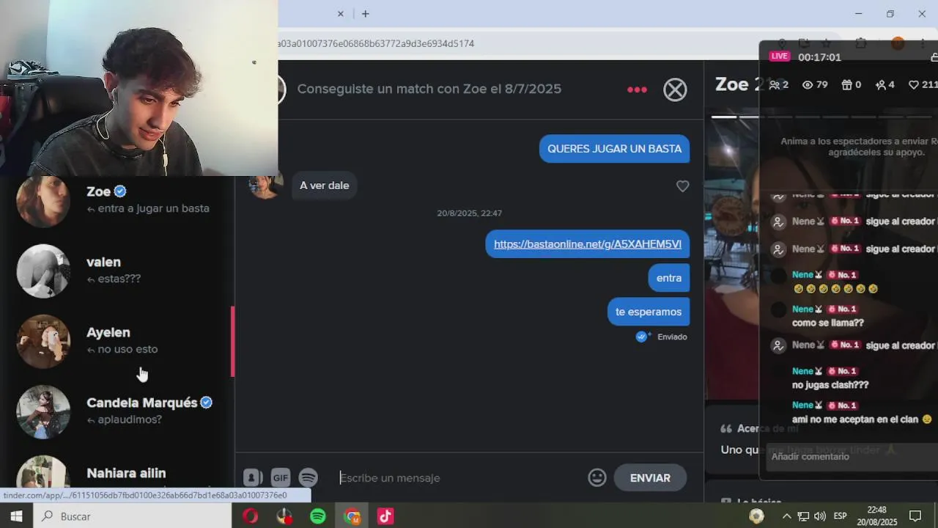Open the three-dot options menu in chat header
Screen dimensions: 938x528
click(637, 89)
